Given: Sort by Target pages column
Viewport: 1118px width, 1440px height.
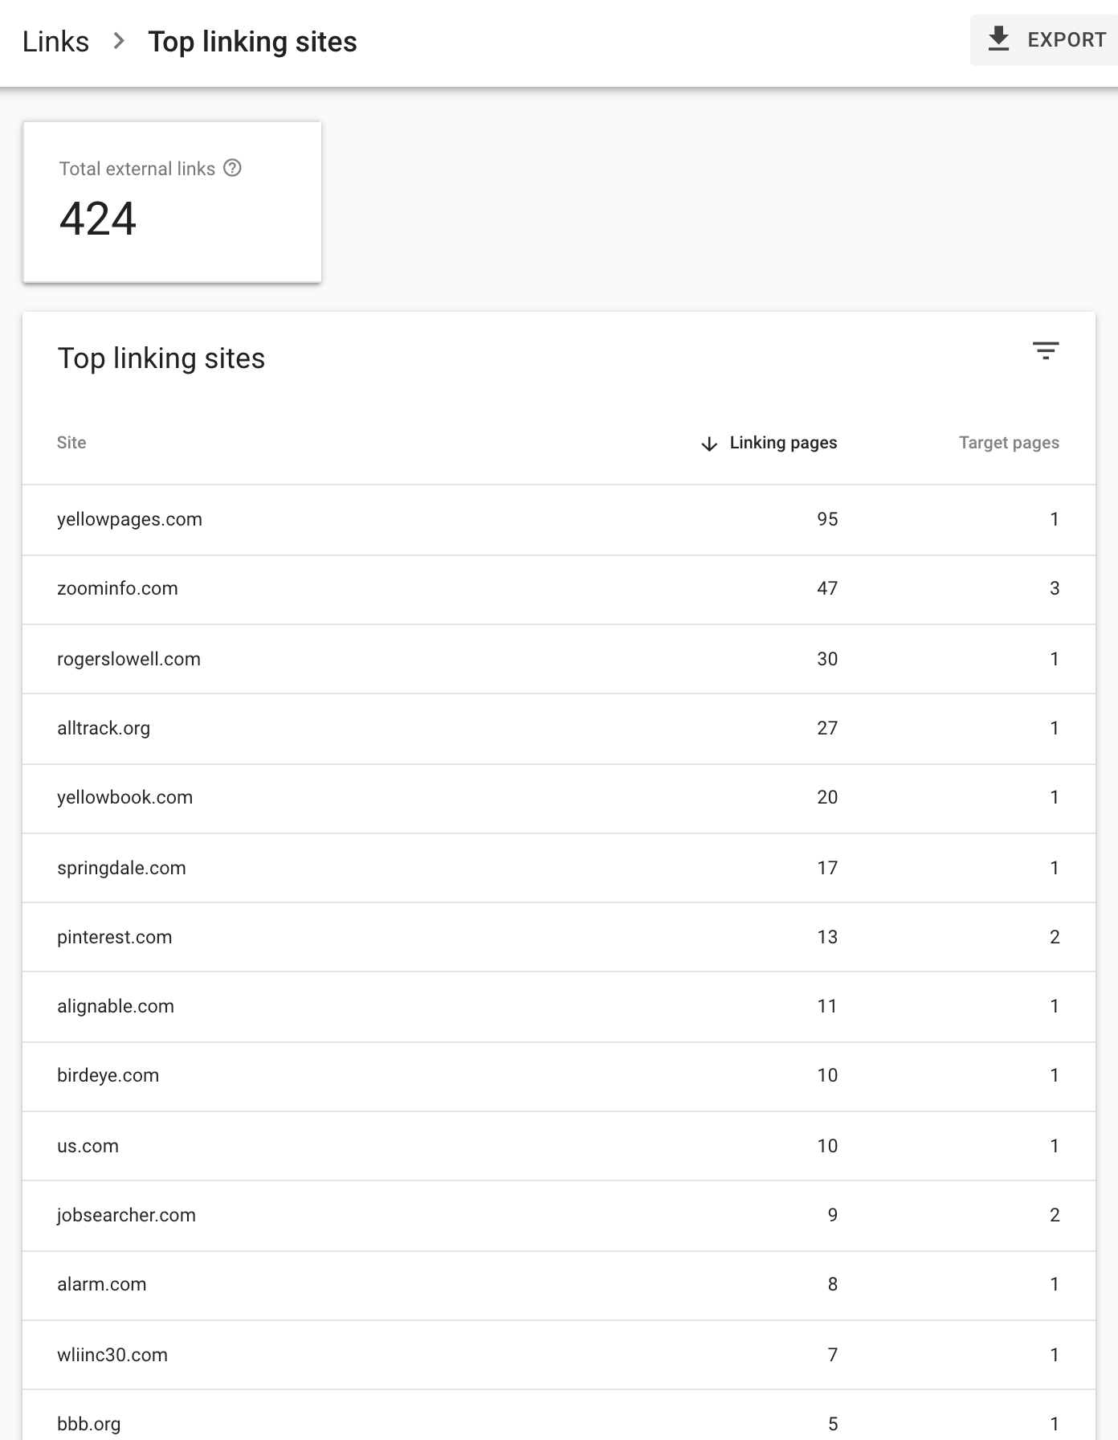Looking at the screenshot, I should tap(1008, 443).
